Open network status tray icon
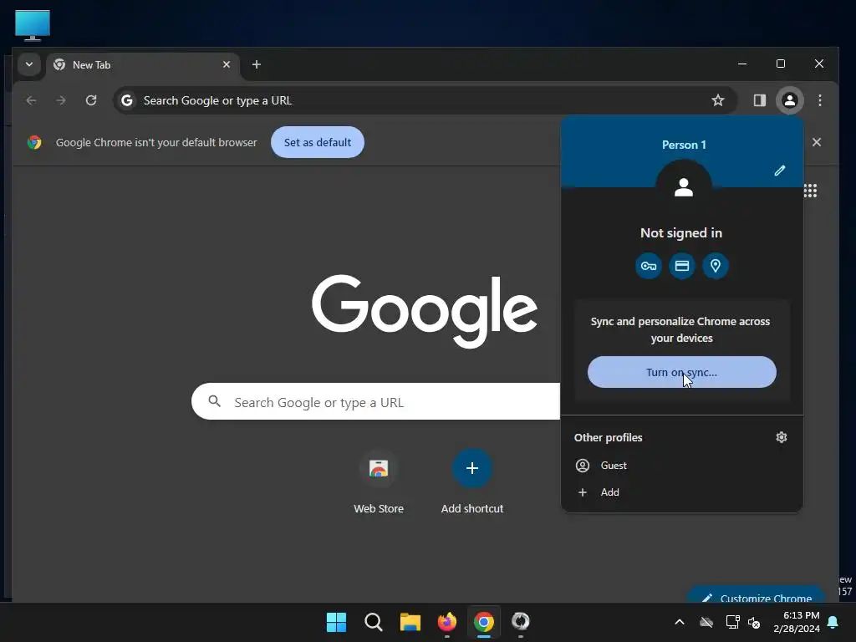856x642 pixels. [x=732, y=622]
